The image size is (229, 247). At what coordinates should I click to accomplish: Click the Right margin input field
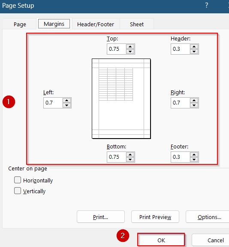pos(181,103)
